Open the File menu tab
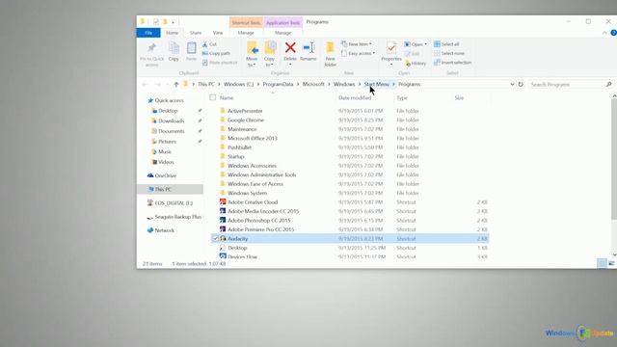This screenshot has height=347, width=617. pos(148,33)
